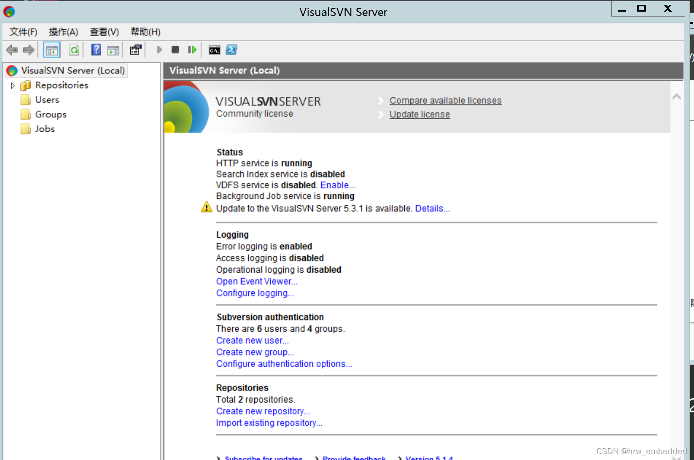Click scroll up arrow in content pane
Viewport: 694px width, 460px height.
pos(677,97)
